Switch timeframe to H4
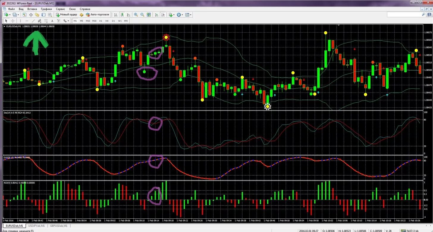Viewport: 433px width, 232px height. 107,21
